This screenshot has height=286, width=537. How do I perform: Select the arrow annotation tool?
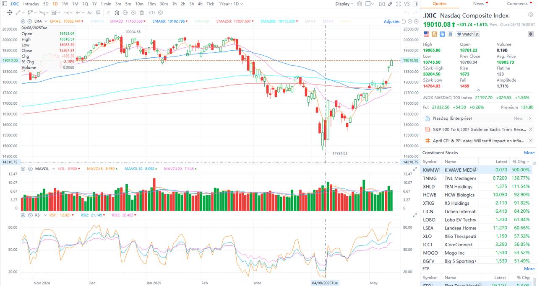[78, 13]
